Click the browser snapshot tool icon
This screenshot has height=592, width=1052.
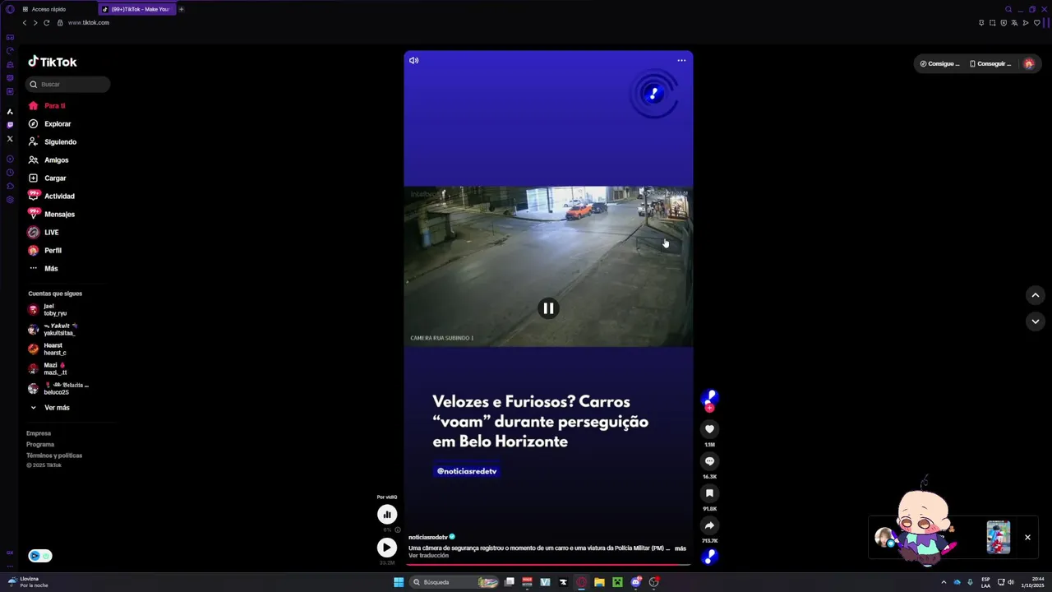click(993, 23)
